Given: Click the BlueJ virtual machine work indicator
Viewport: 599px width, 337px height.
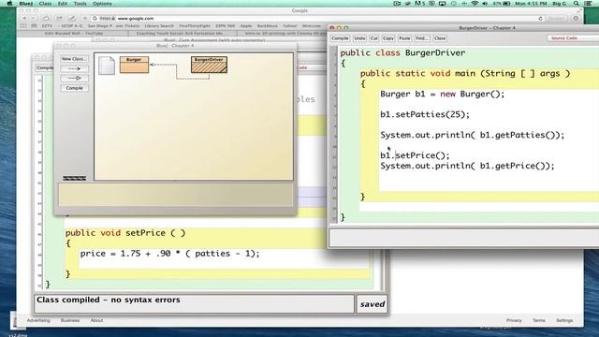Looking at the screenshot, I should [x=75, y=179].
